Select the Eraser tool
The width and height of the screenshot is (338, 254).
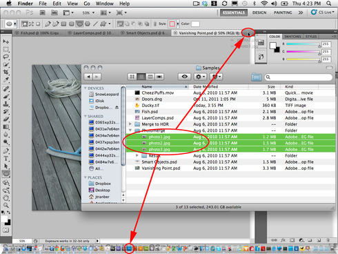6,119
